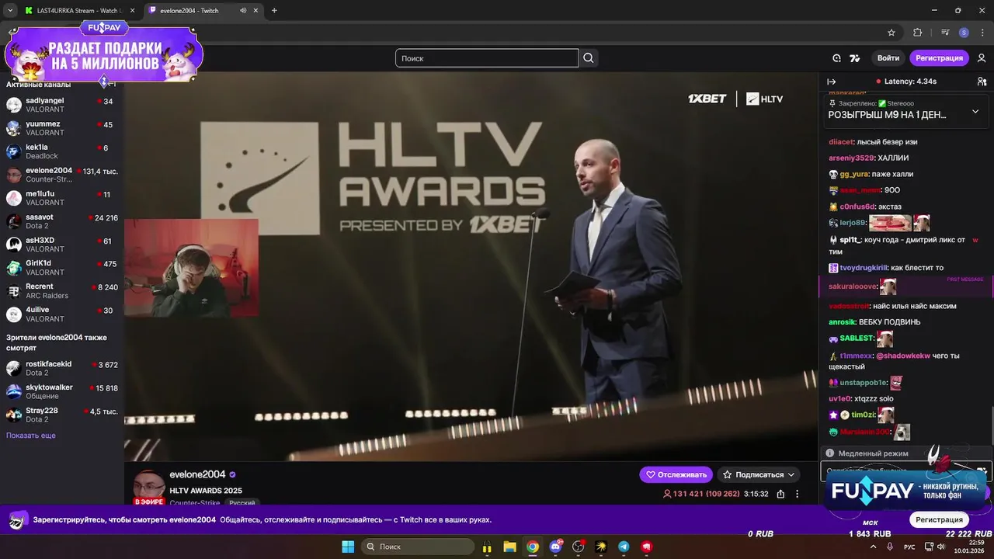The width and height of the screenshot is (994, 559).
Task: Open the three-dot stream options menu
Action: pos(797,494)
